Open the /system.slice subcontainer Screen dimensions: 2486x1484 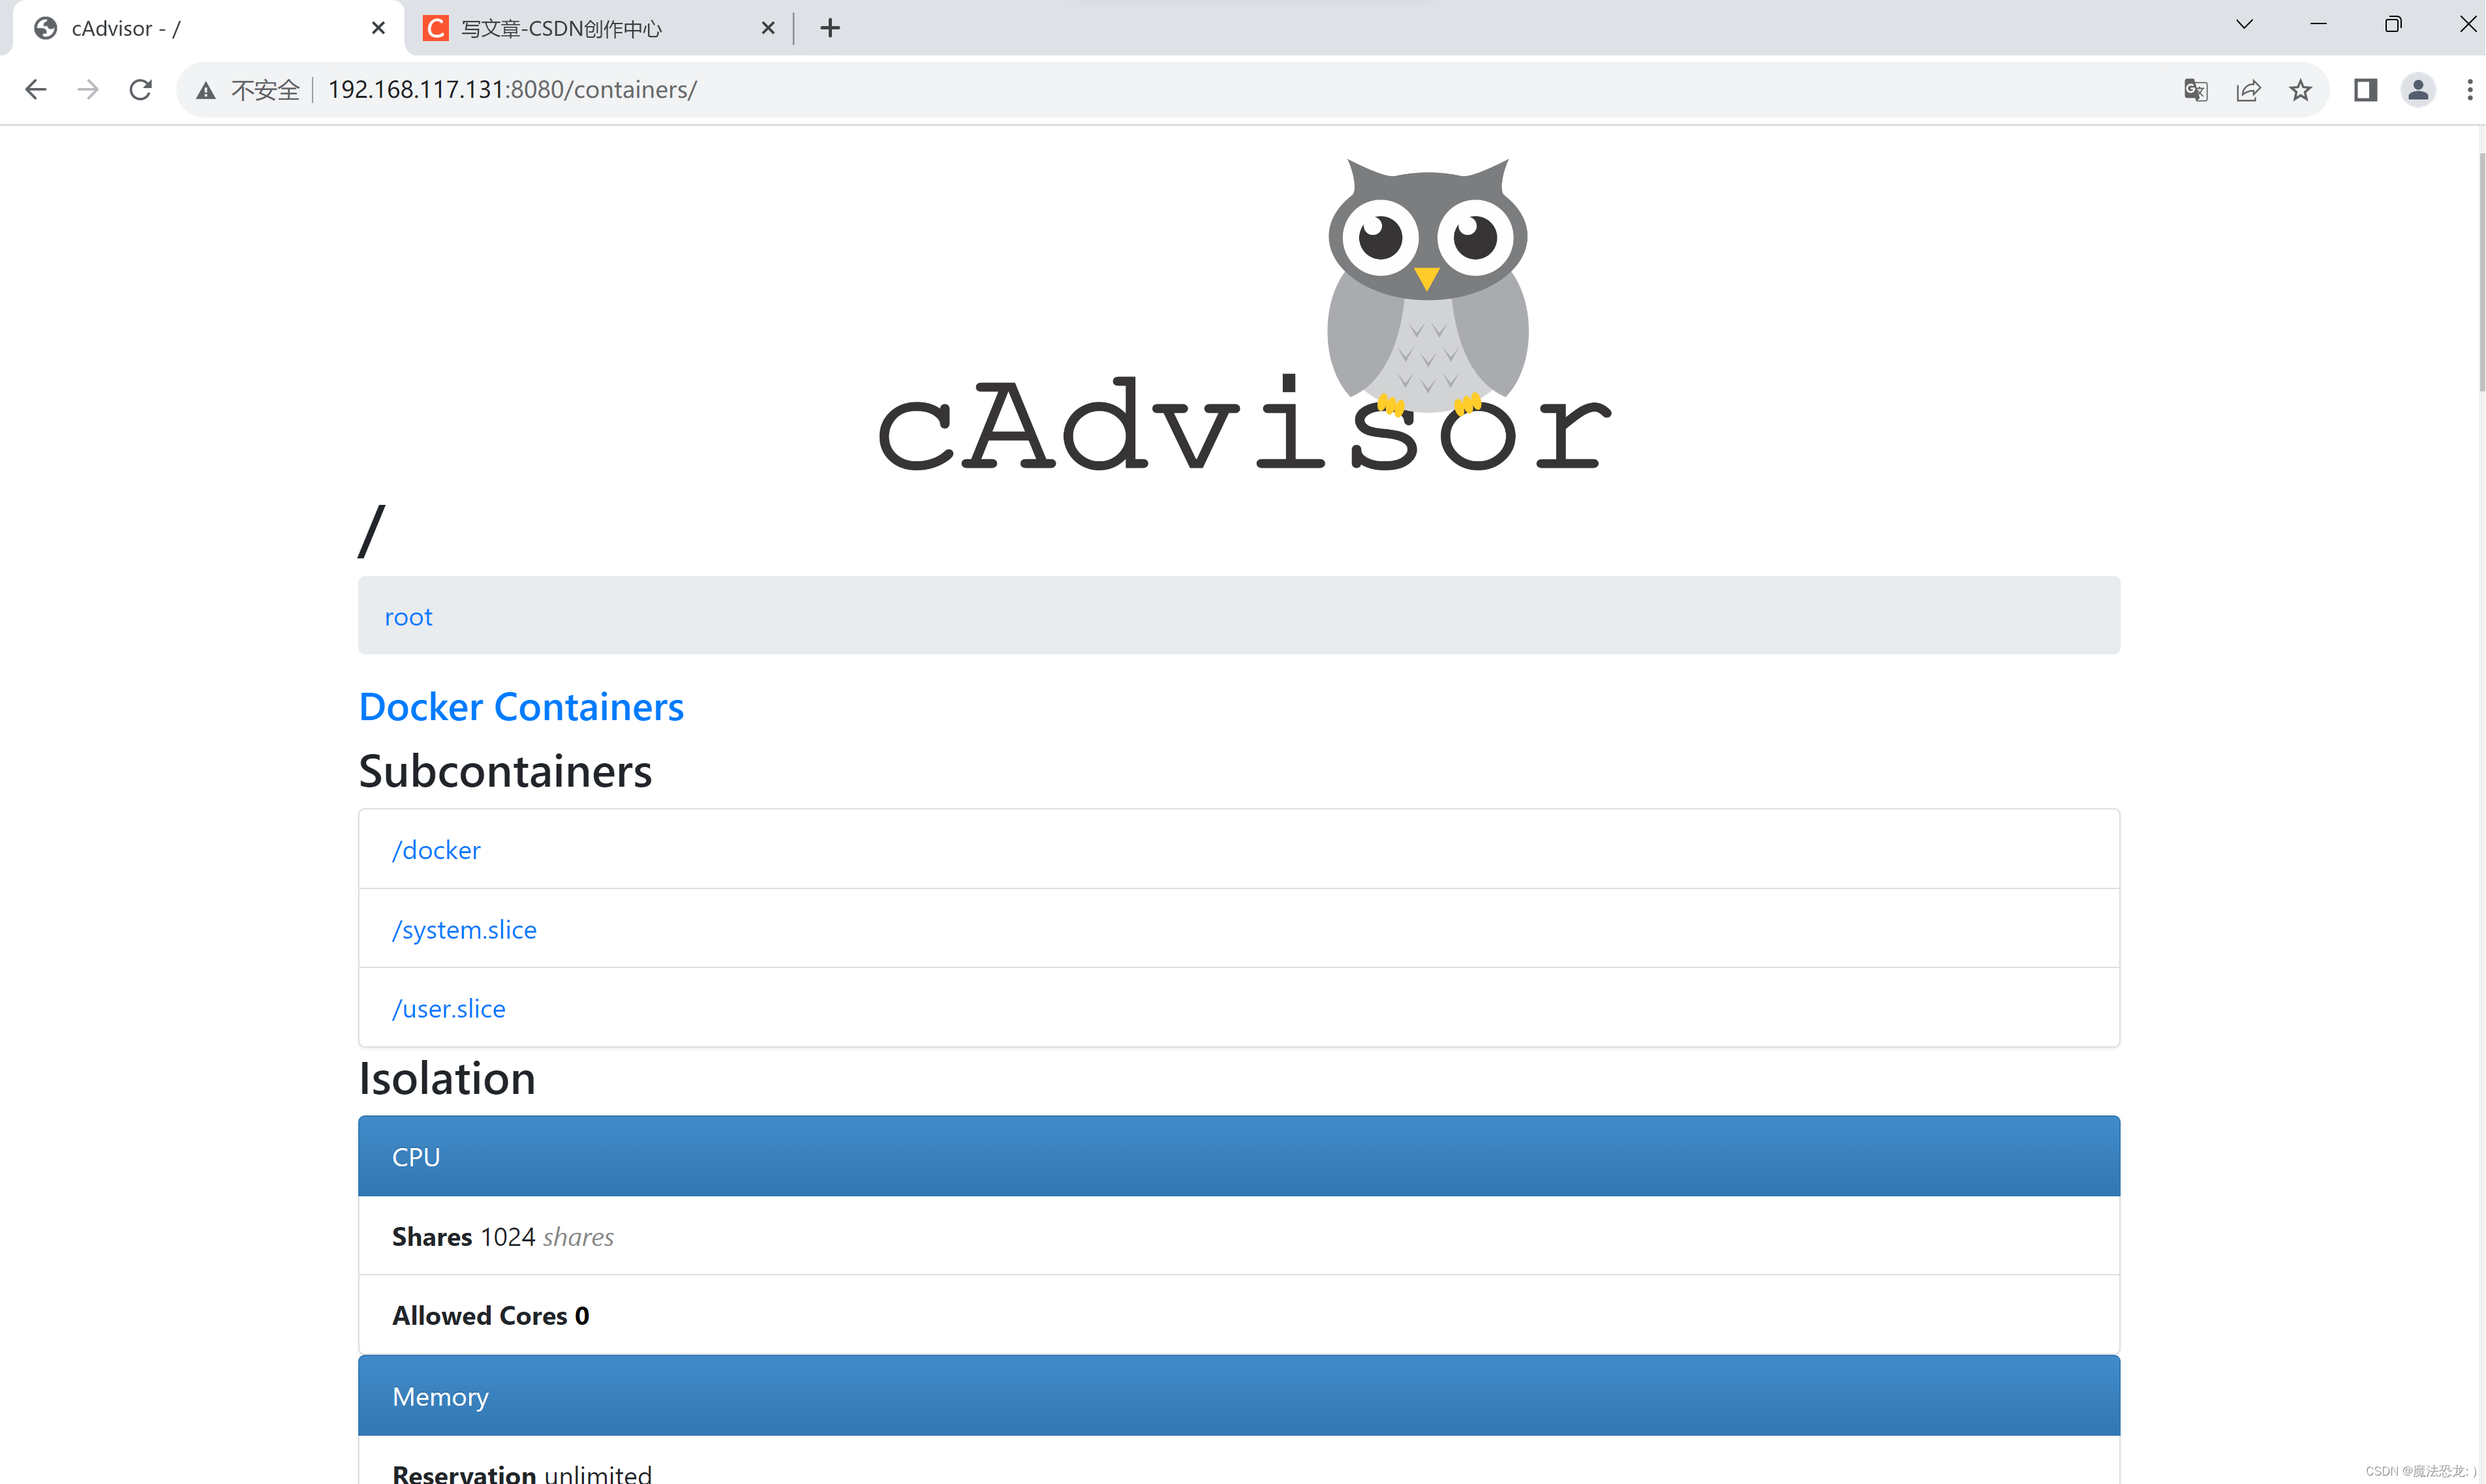click(464, 930)
